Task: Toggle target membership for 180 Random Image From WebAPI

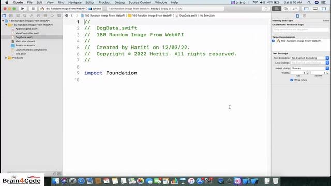Action: coord(274,41)
